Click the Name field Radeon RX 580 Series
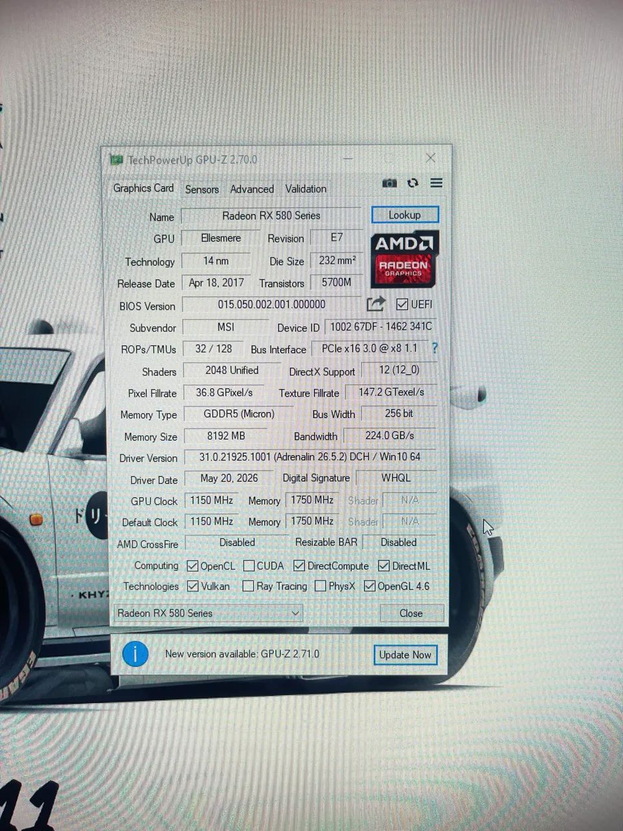 (x=271, y=216)
